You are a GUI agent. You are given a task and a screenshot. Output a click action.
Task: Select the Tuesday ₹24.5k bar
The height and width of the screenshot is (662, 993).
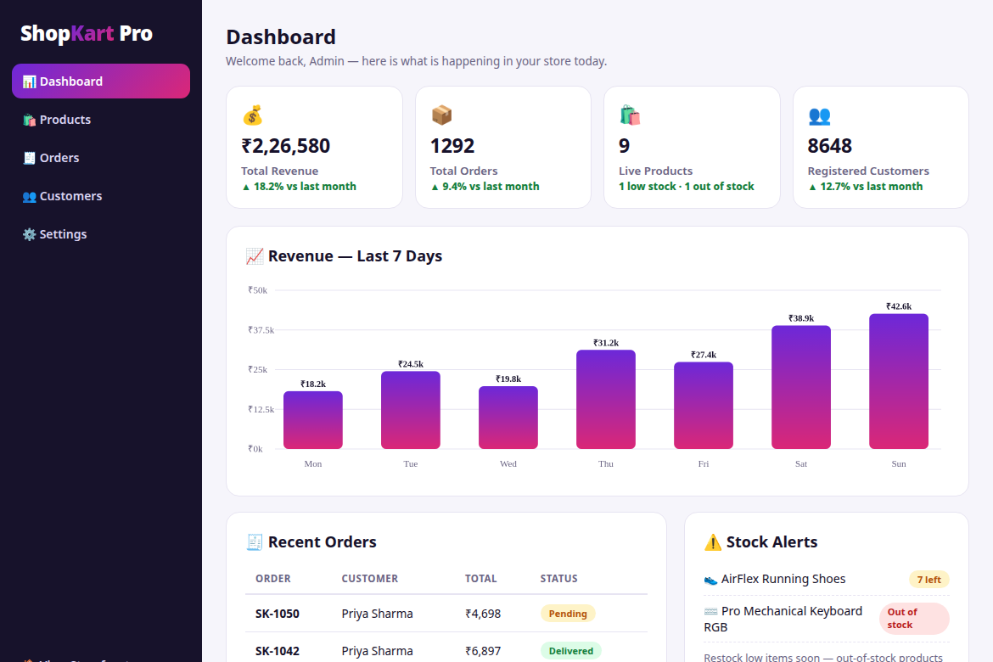[x=411, y=410]
